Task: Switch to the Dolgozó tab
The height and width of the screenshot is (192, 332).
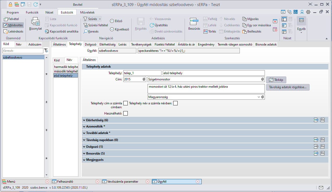Action: pyautogui.click(x=91, y=44)
